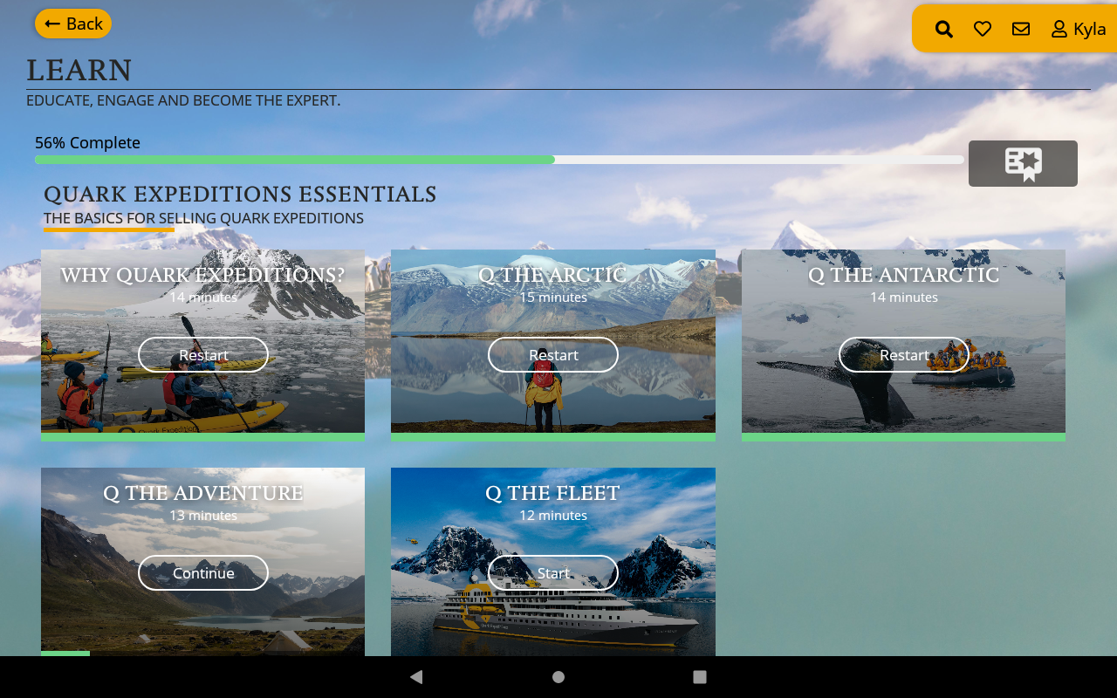The width and height of the screenshot is (1117, 698).
Task: Open the search icon
Action: [943, 29]
